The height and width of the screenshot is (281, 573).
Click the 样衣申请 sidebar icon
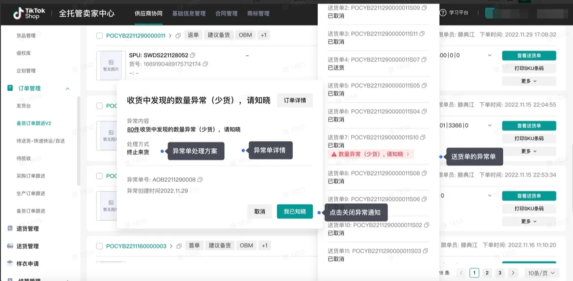(x=10, y=263)
